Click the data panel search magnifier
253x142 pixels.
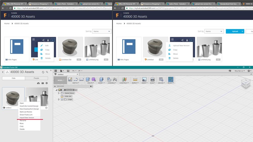[47, 72]
